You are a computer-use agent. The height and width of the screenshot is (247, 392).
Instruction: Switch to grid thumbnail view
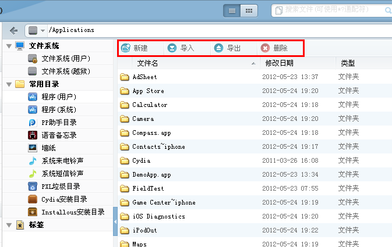(x=249, y=10)
